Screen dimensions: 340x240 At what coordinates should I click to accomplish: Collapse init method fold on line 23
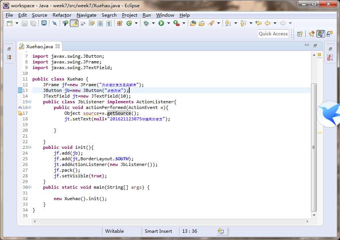30,147
